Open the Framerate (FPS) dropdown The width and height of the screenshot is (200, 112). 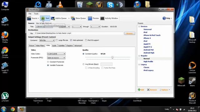[x=56, y=58]
